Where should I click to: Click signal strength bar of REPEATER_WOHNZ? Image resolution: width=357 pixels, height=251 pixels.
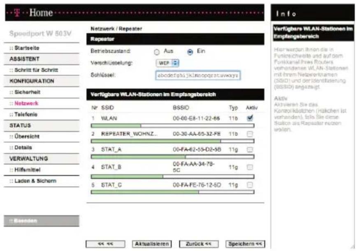173,141
